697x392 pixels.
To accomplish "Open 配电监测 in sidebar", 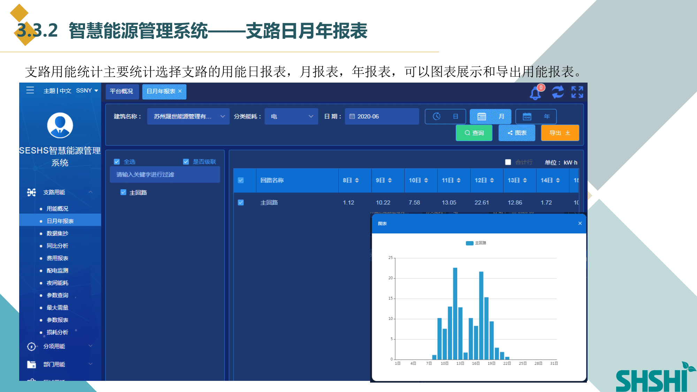I will [58, 271].
